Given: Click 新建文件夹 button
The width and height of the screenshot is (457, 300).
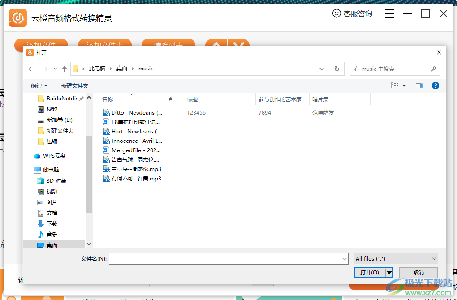Looking at the screenshot, I should click(75, 86).
